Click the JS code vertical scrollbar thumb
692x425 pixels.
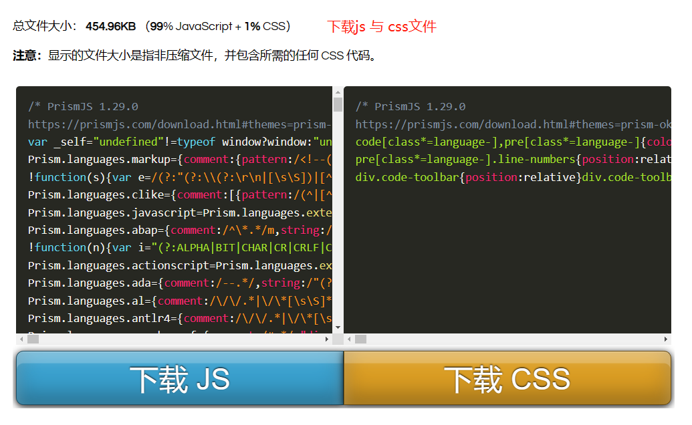coord(338,104)
